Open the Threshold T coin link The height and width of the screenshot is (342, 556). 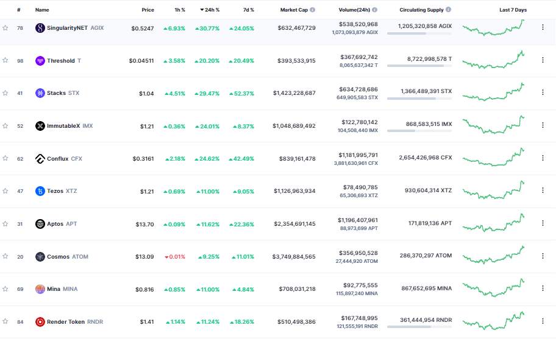tap(64, 60)
